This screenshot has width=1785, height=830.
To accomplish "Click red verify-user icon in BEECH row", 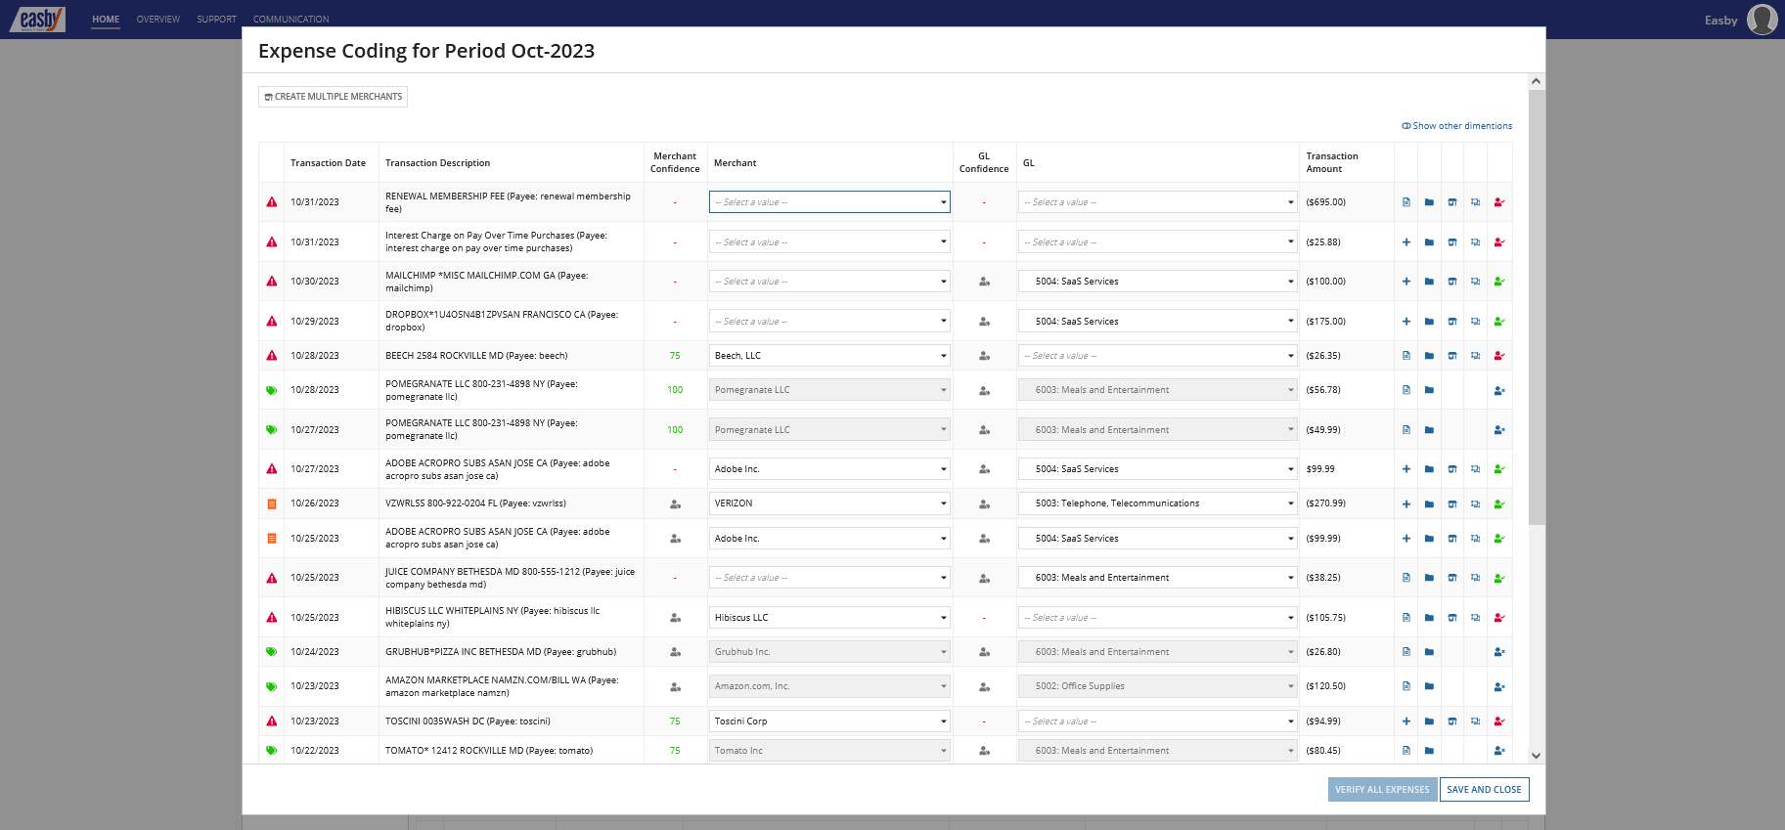I will (x=1499, y=356).
